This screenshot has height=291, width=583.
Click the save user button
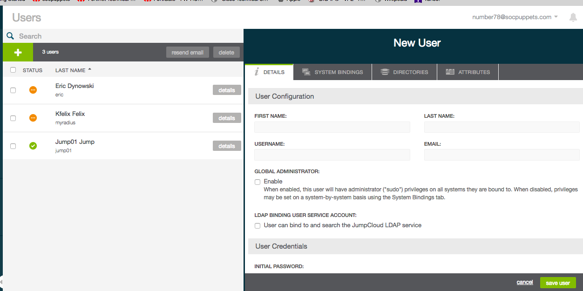[x=557, y=282]
